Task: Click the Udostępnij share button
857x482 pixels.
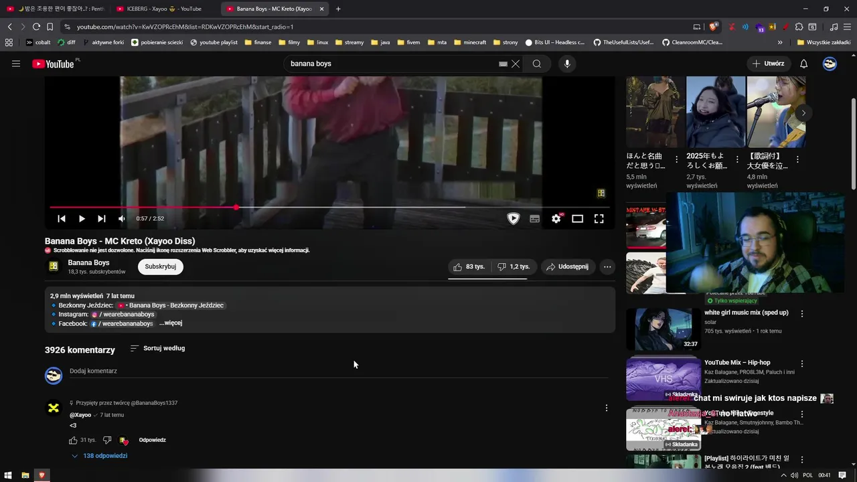Action: (568, 266)
